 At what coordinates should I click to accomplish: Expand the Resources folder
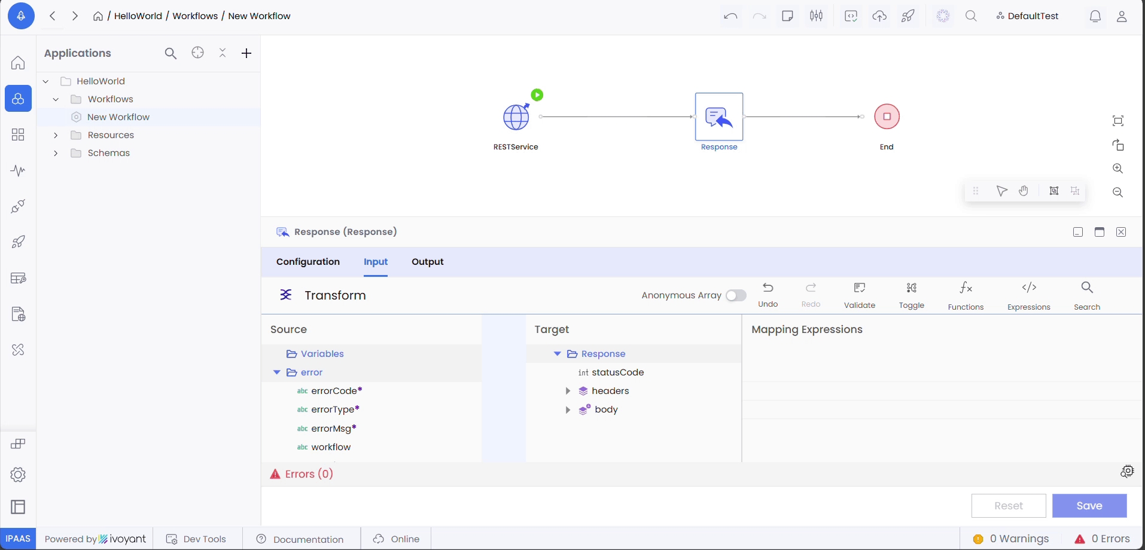pyautogui.click(x=56, y=135)
